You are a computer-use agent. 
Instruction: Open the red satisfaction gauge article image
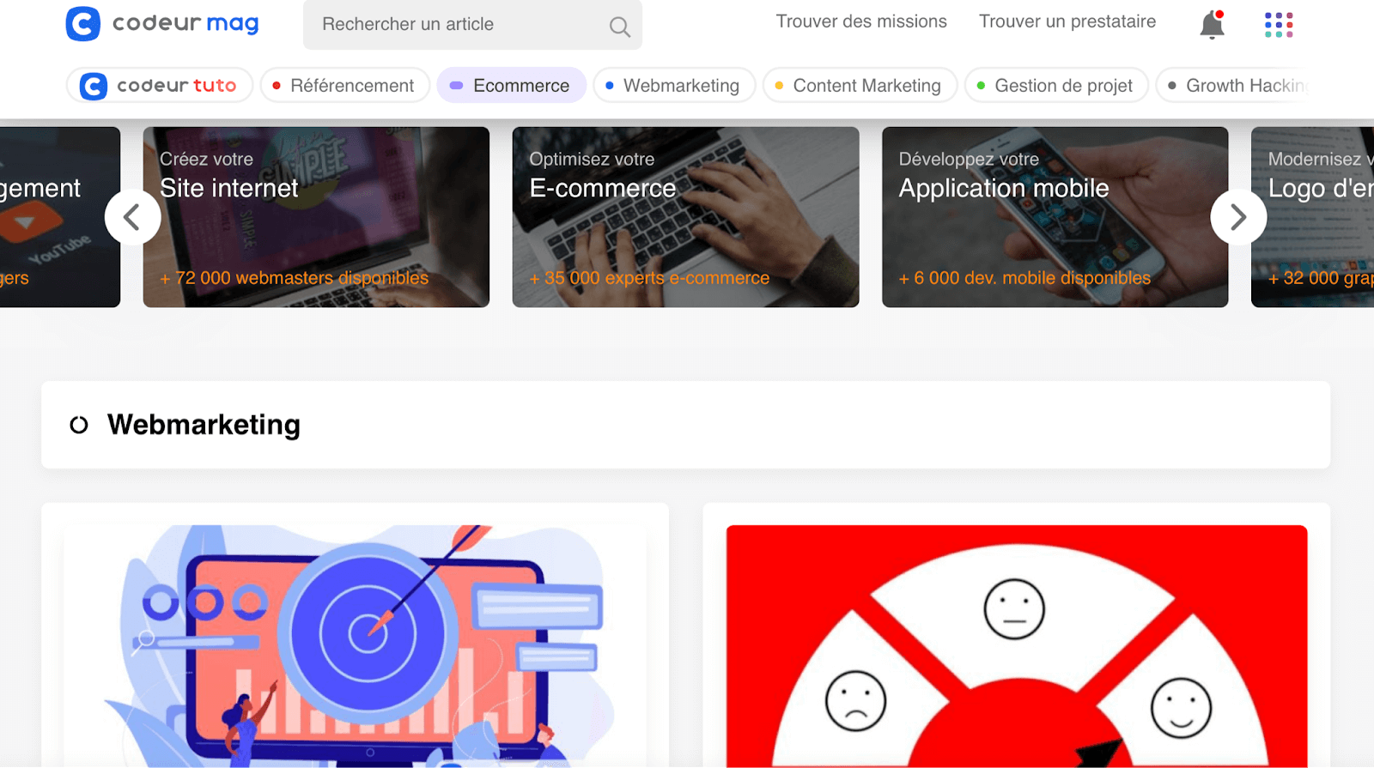[1016, 645]
